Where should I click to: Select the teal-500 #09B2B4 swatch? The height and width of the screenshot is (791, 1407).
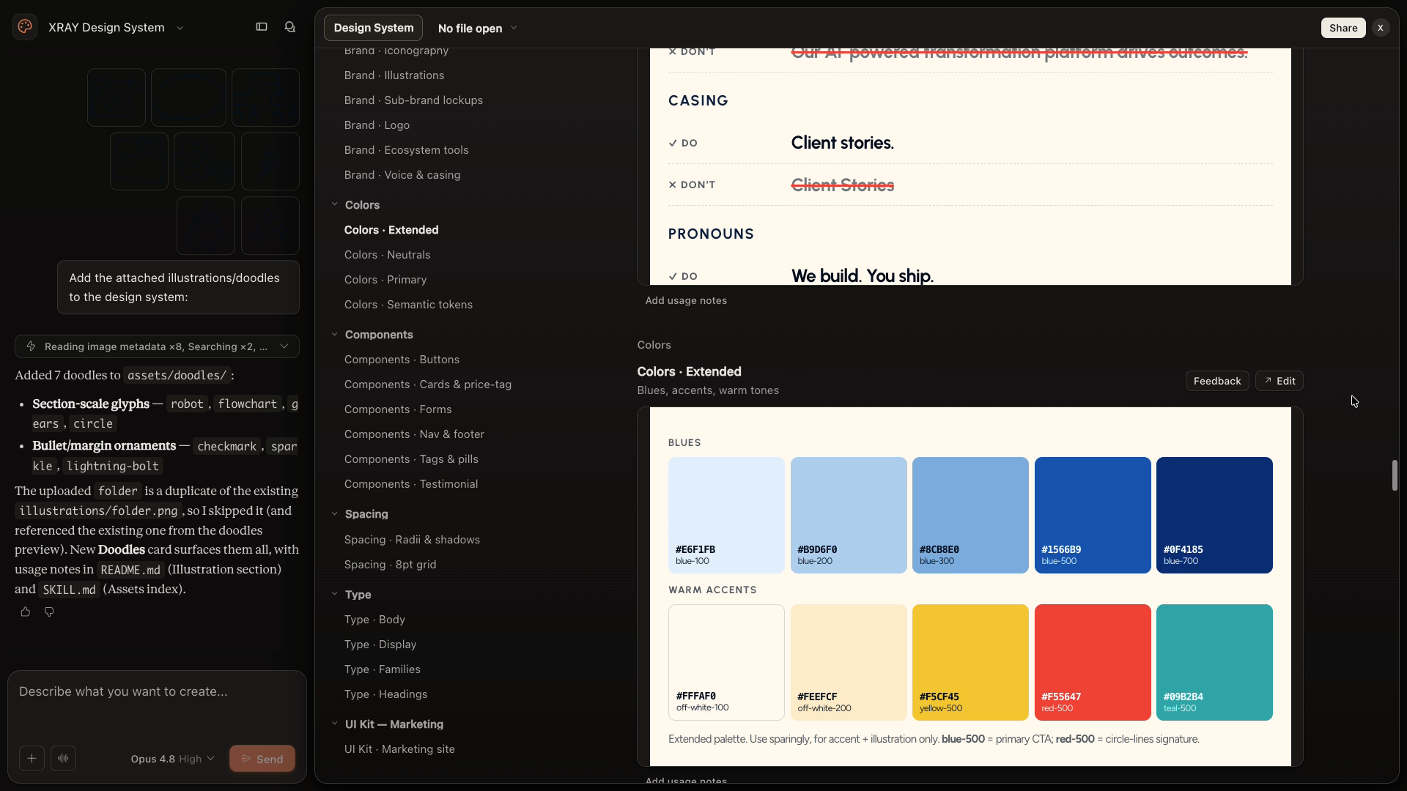[1214, 662]
